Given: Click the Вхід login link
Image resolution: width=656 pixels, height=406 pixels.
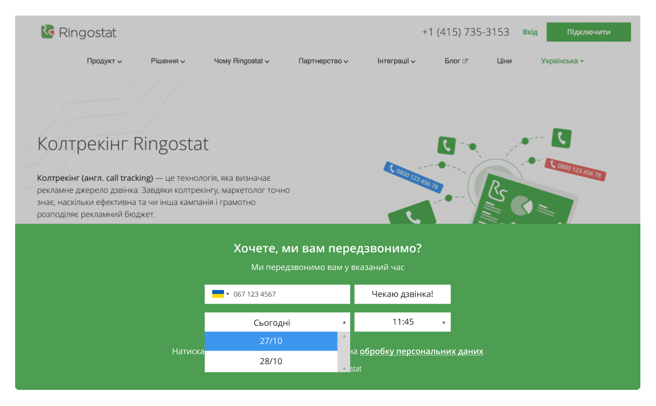Looking at the screenshot, I should pos(530,32).
